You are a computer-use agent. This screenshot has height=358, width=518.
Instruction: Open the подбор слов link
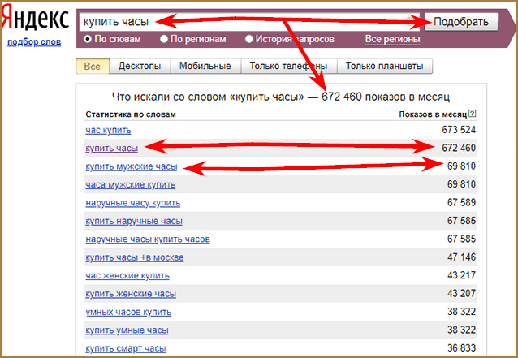click(x=34, y=42)
